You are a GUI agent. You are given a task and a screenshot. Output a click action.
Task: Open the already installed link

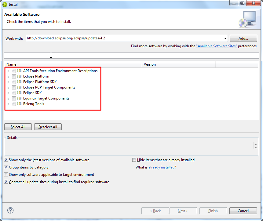point(161,167)
